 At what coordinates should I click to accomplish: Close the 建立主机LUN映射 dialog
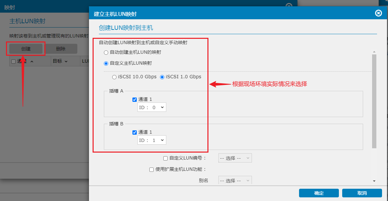(x=378, y=13)
